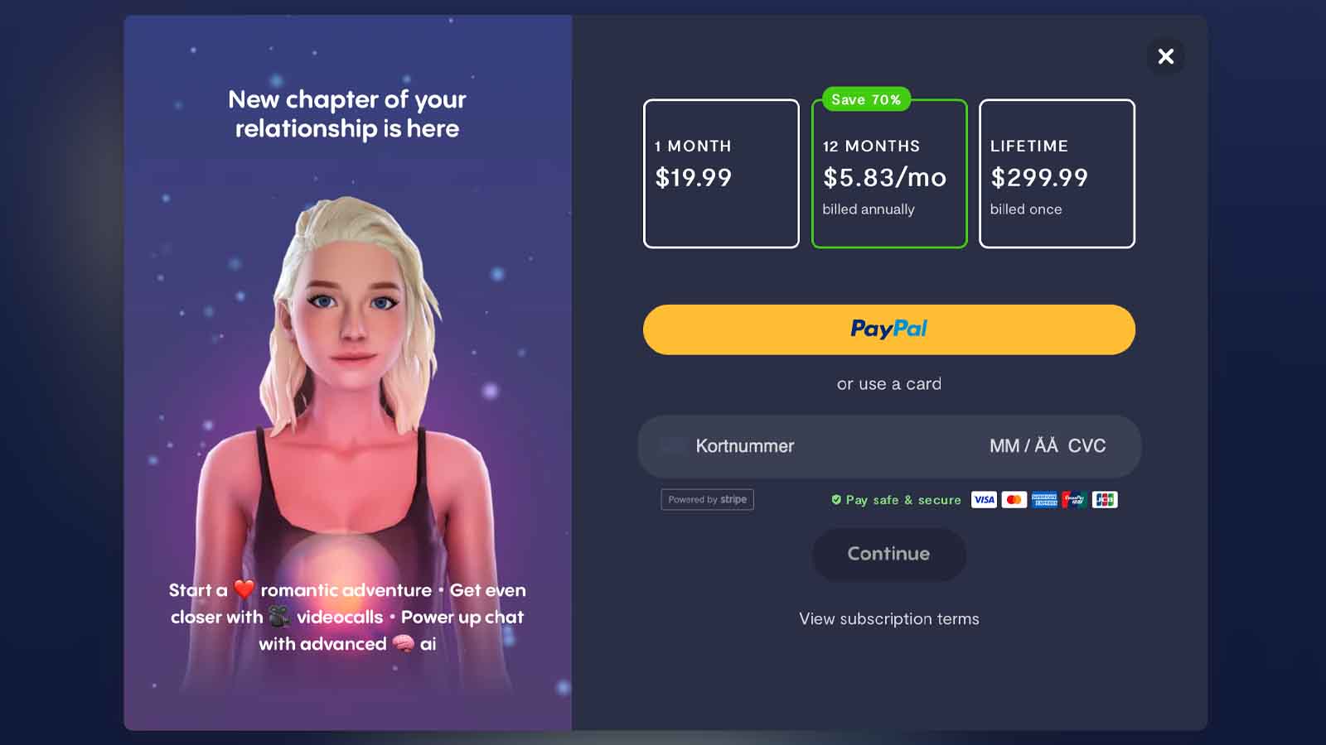Focus the MM / ÅÅ expiry field
Screen dimensions: 1326x745
tap(1024, 446)
